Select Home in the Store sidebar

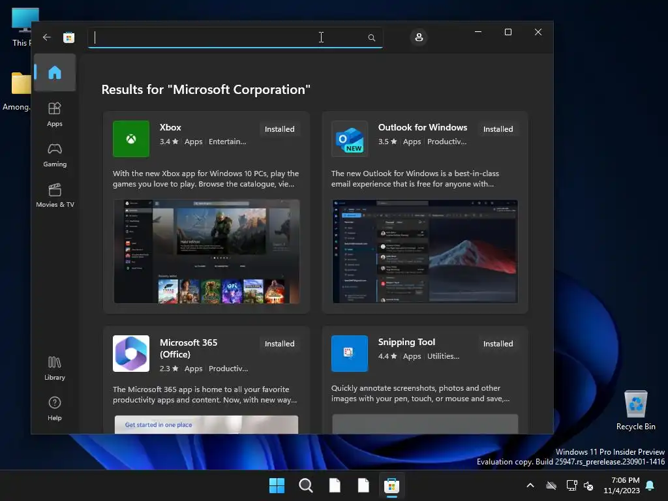click(55, 72)
